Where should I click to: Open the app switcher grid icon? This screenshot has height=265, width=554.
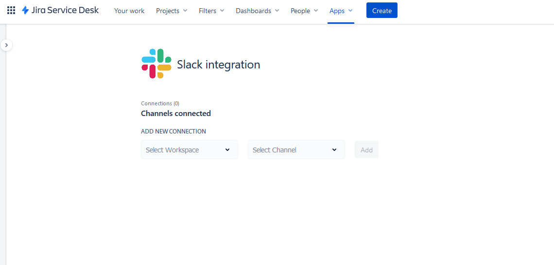11,10
